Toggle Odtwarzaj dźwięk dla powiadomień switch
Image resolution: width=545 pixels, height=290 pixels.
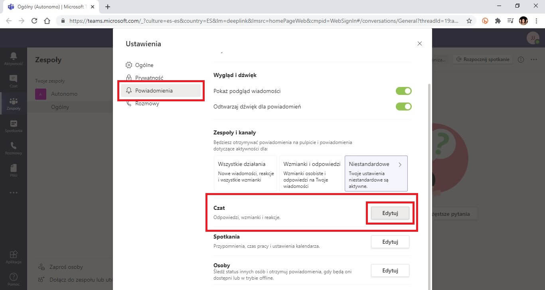pos(403,107)
